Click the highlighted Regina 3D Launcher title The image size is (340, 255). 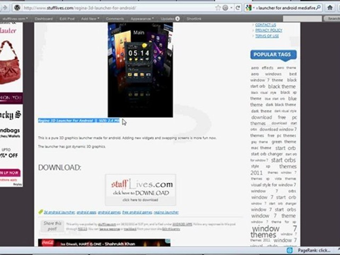click(79, 120)
